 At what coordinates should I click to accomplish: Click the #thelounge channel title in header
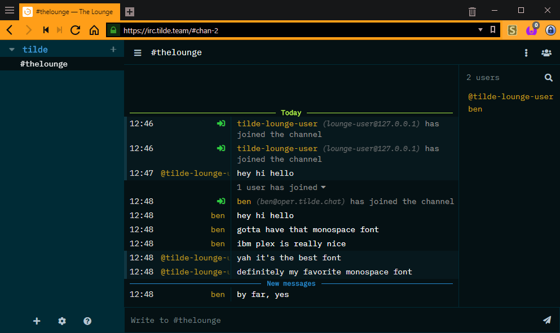(x=176, y=52)
